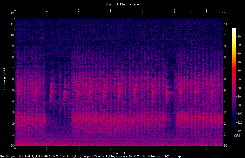245x158 pixels.
Task: Select the '-120' colorbar label
Action: (x=239, y=131)
